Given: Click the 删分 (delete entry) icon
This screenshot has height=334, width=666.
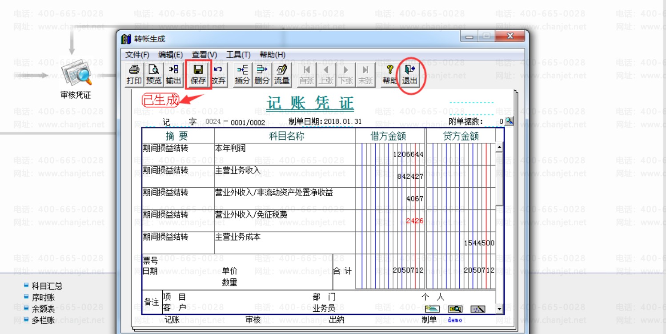Looking at the screenshot, I should pyautogui.click(x=262, y=74).
